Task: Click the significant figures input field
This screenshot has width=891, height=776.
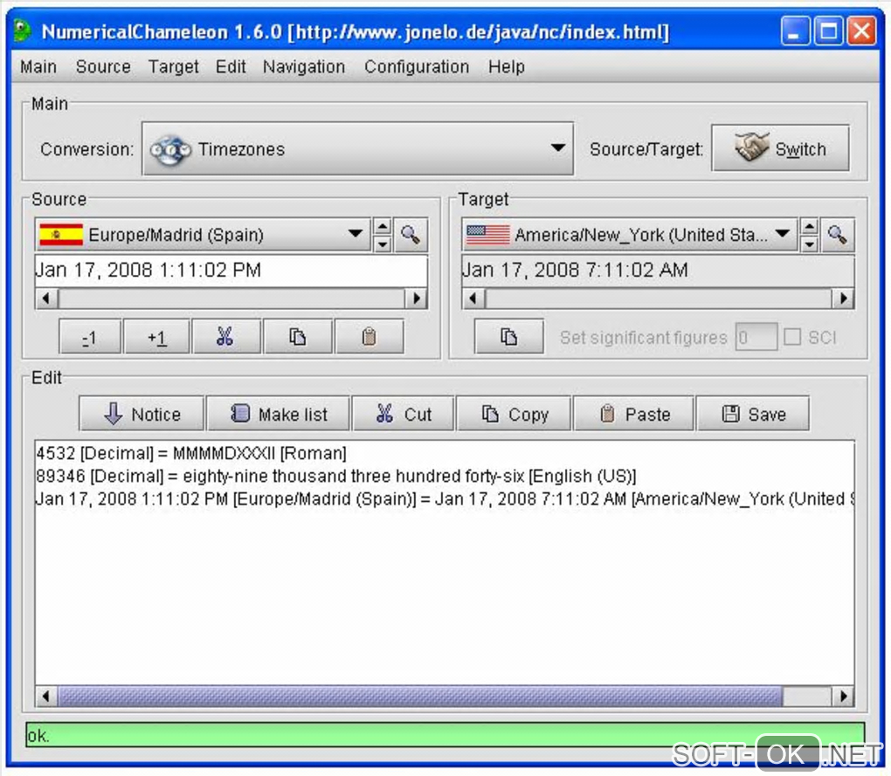Action: coord(756,337)
